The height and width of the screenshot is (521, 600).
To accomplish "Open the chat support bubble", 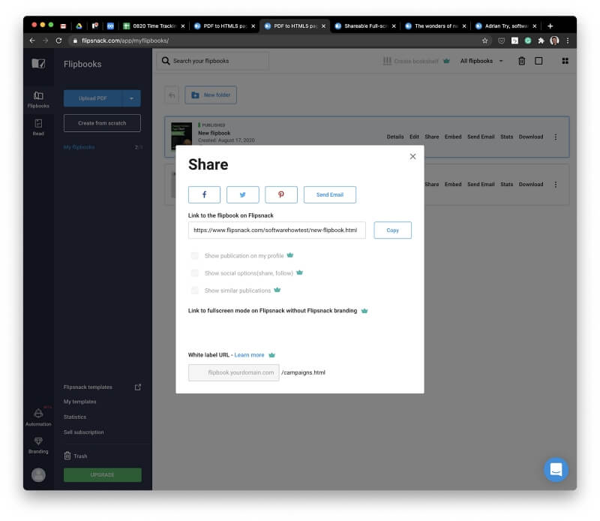I will pyautogui.click(x=556, y=469).
